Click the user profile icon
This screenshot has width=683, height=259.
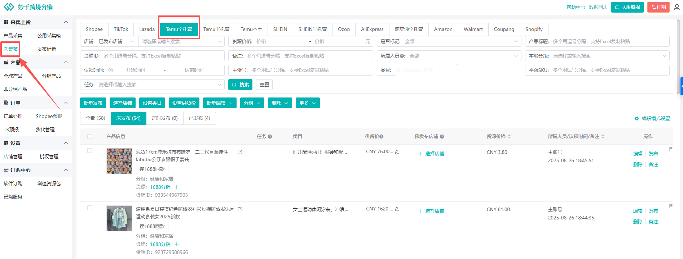click(x=677, y=7)
